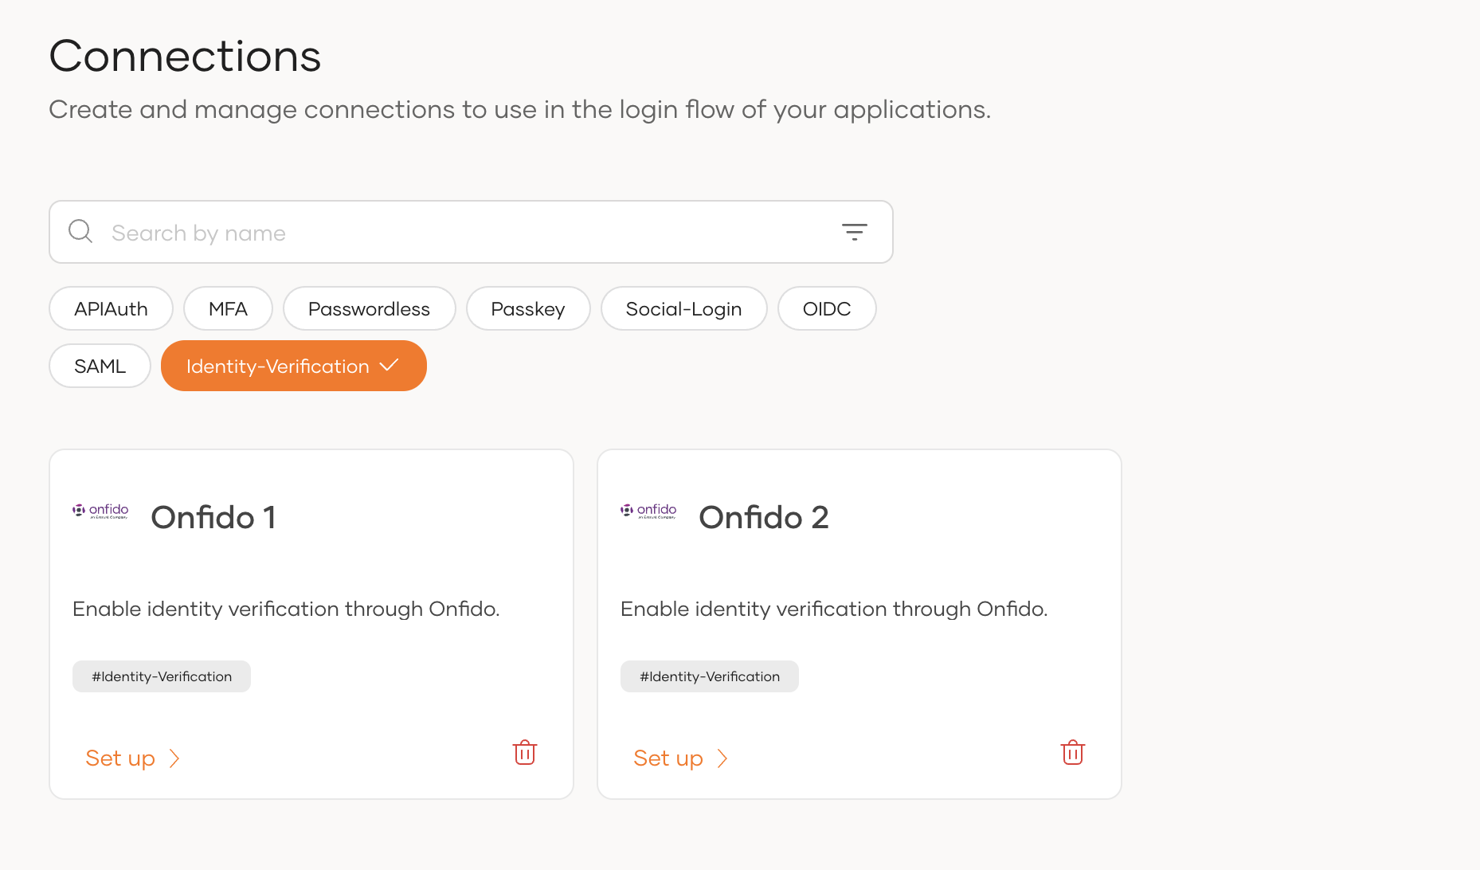The height and width of the screenshot is (870, 1480).
Task: Select the OIDC filter option
Action: [x=827, y=308]
